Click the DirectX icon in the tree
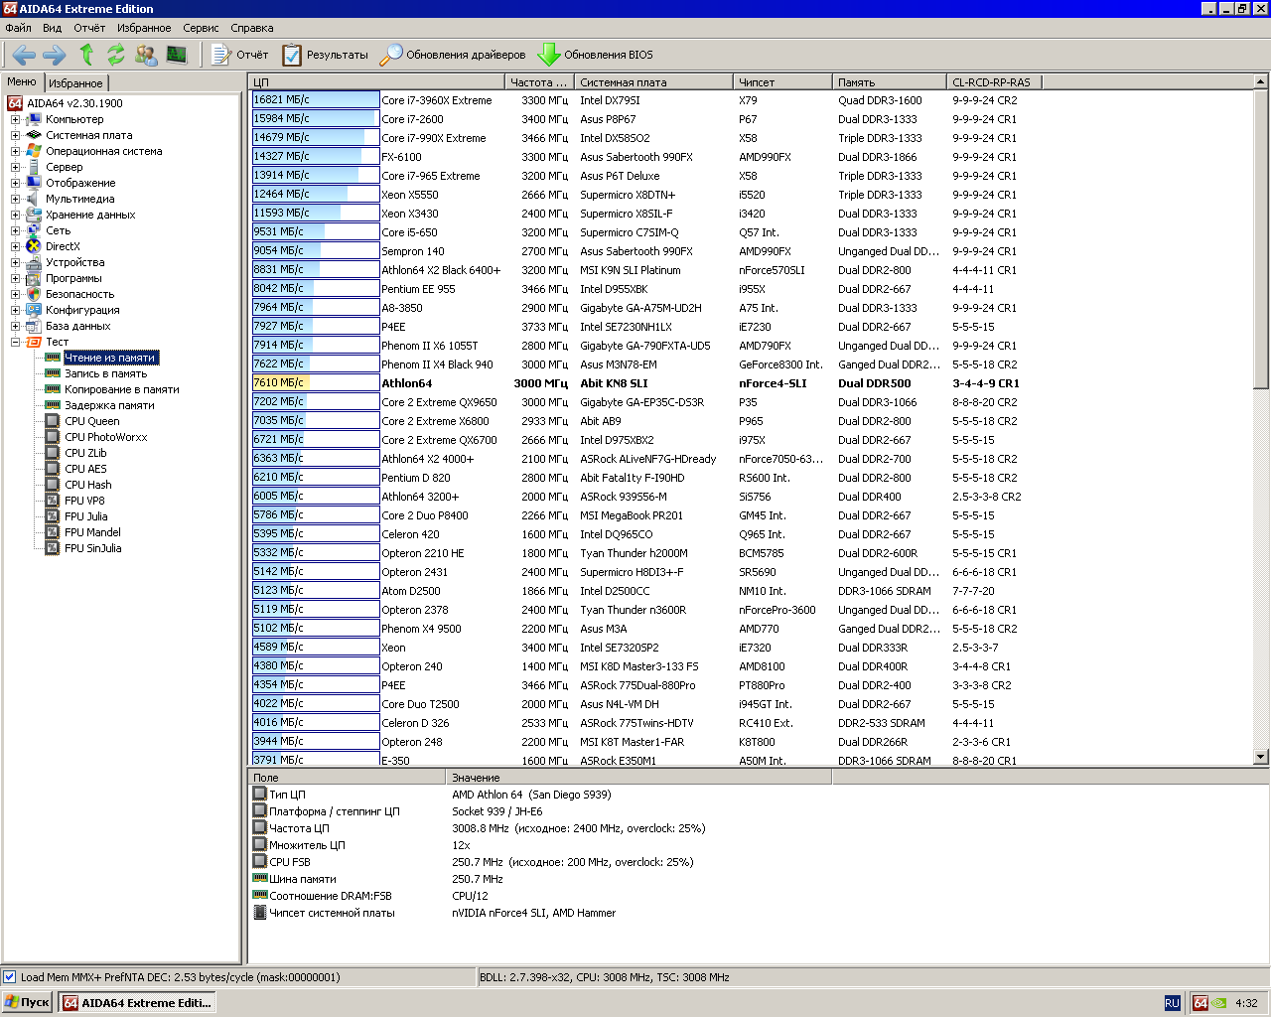 tap(34, 246)
